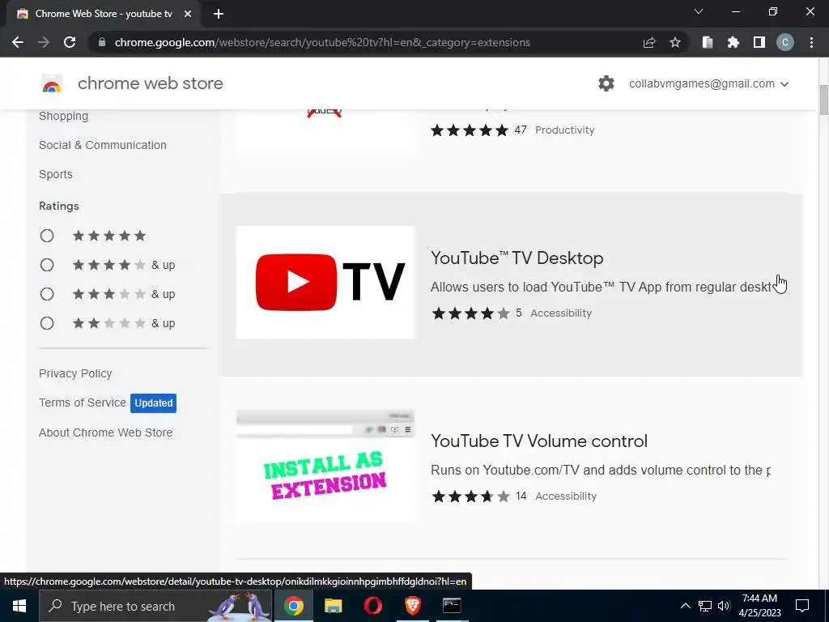The width and height of the screenshot is (829, 622).
Task: Bookmark this page with the star
Action: pyautogui.click(x=675, y=42)
